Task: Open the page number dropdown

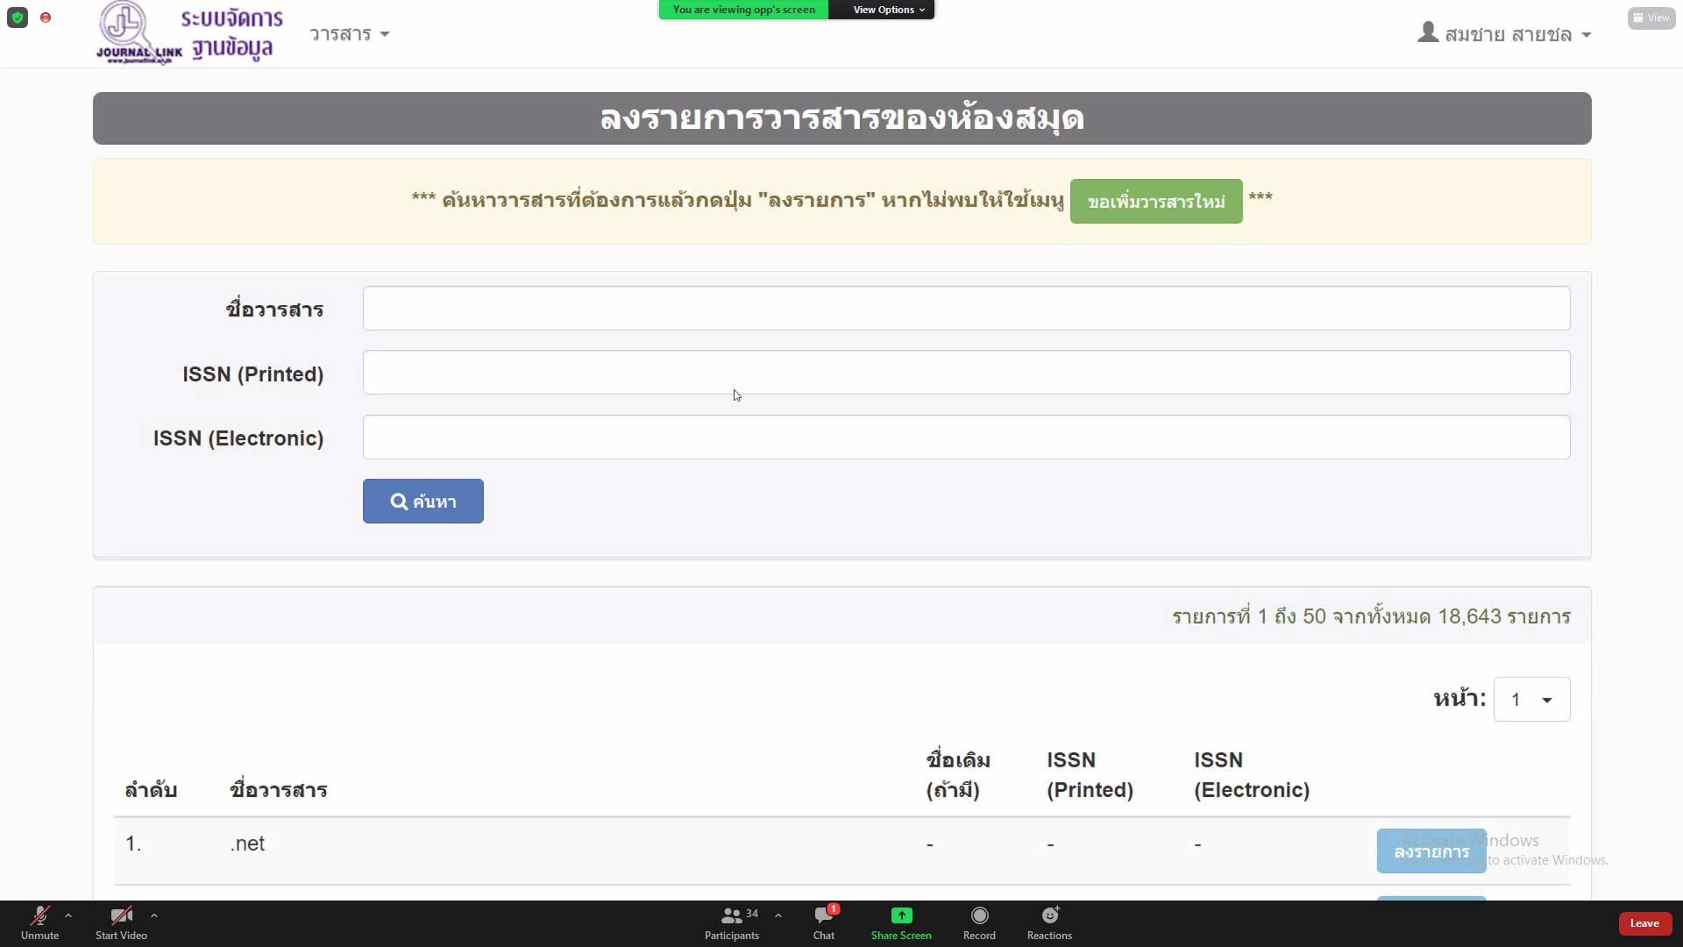Action: [x=1531, y=700]
